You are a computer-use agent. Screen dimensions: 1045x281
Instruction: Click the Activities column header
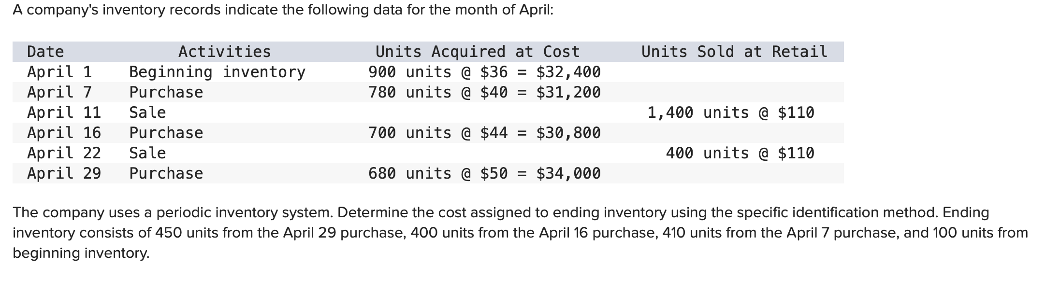pos(225,52)
